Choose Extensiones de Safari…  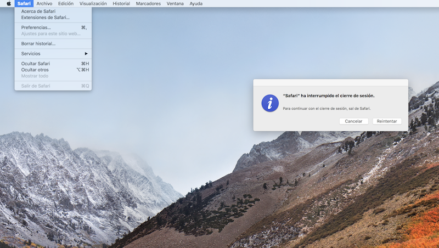pyautogui.click(x=53, y=18)
